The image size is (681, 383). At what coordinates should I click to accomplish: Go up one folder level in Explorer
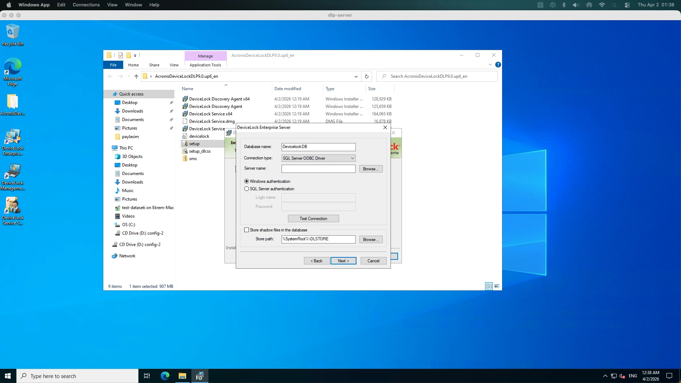pyautogui.click(x=136, y=76)
